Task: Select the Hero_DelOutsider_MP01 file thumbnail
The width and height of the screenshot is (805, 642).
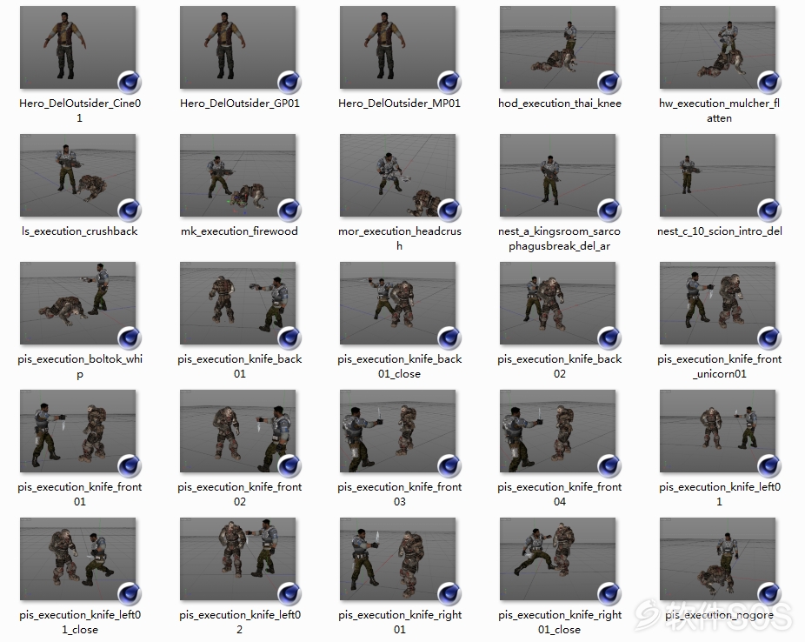Action: tap(398, 47)
